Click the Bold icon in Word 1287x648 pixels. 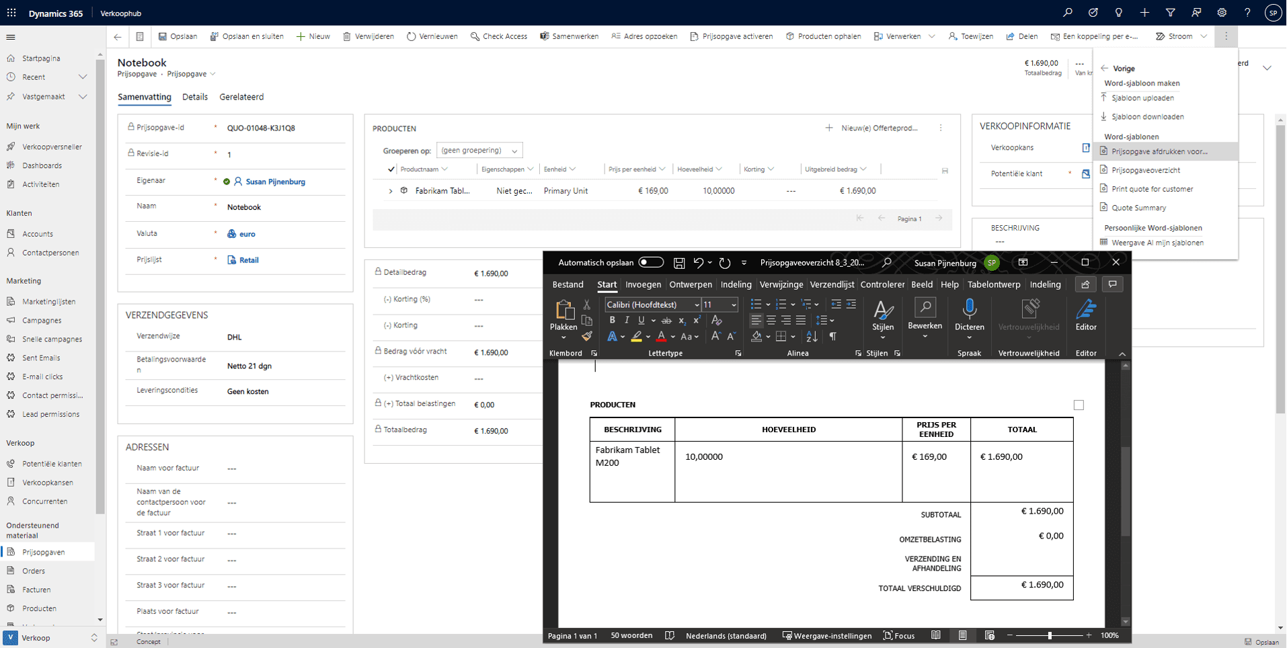pos(612,321)
